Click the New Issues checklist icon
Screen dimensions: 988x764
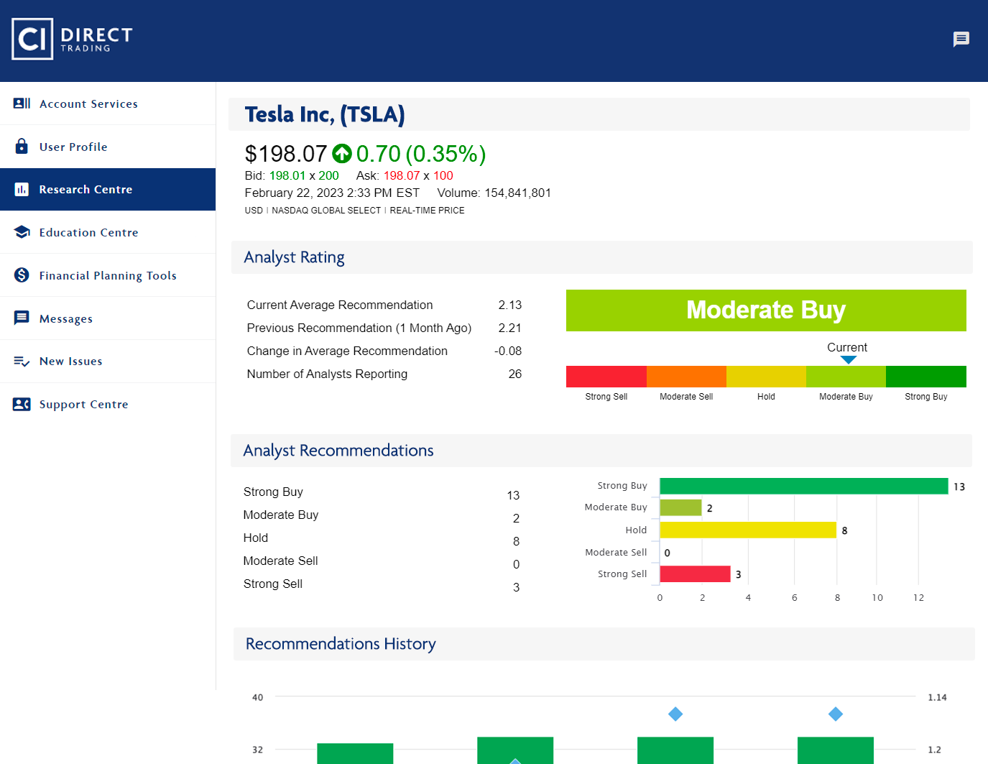coord(22,362)
